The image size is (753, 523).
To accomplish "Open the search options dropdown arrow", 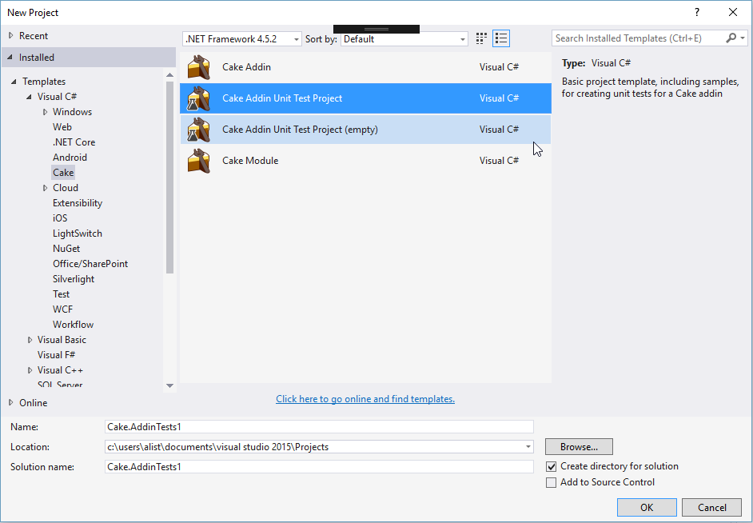I will pyautogui.click(x=743, y=38).
